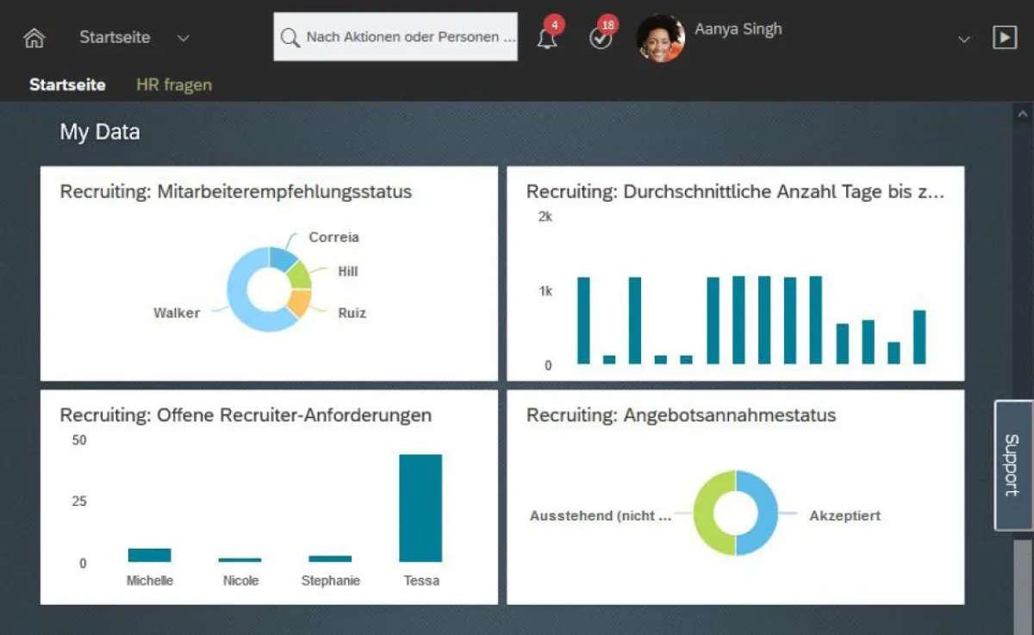This screenshot has width=1034, height=635.
Task: Click the search magnifier icon
Action: 290,37
